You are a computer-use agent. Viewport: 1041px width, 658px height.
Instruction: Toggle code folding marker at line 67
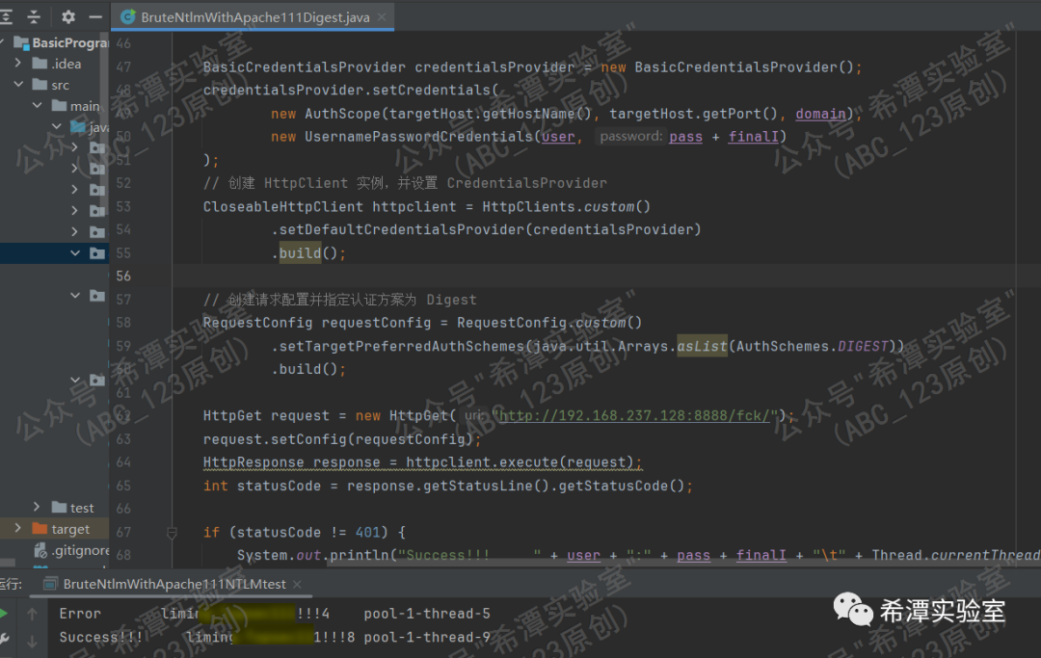point(172,532)
